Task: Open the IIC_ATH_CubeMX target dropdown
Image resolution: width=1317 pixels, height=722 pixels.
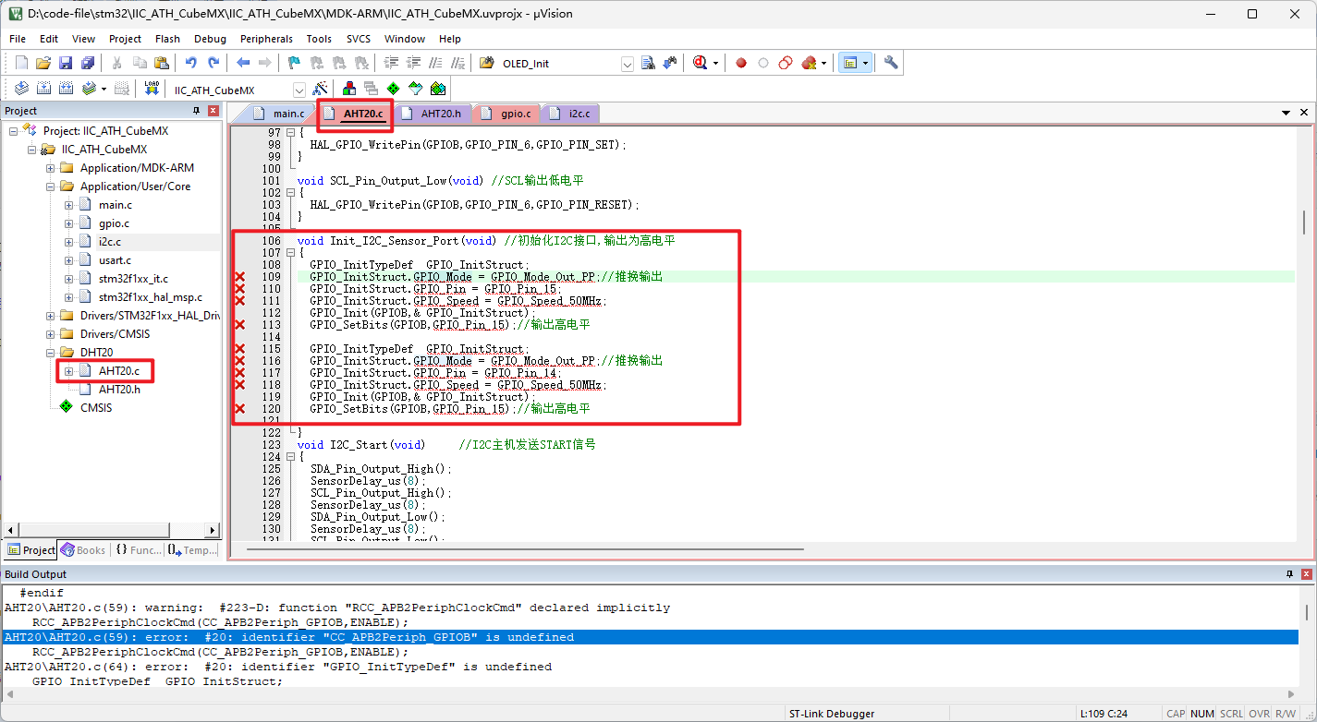Action: pos(299,90)
